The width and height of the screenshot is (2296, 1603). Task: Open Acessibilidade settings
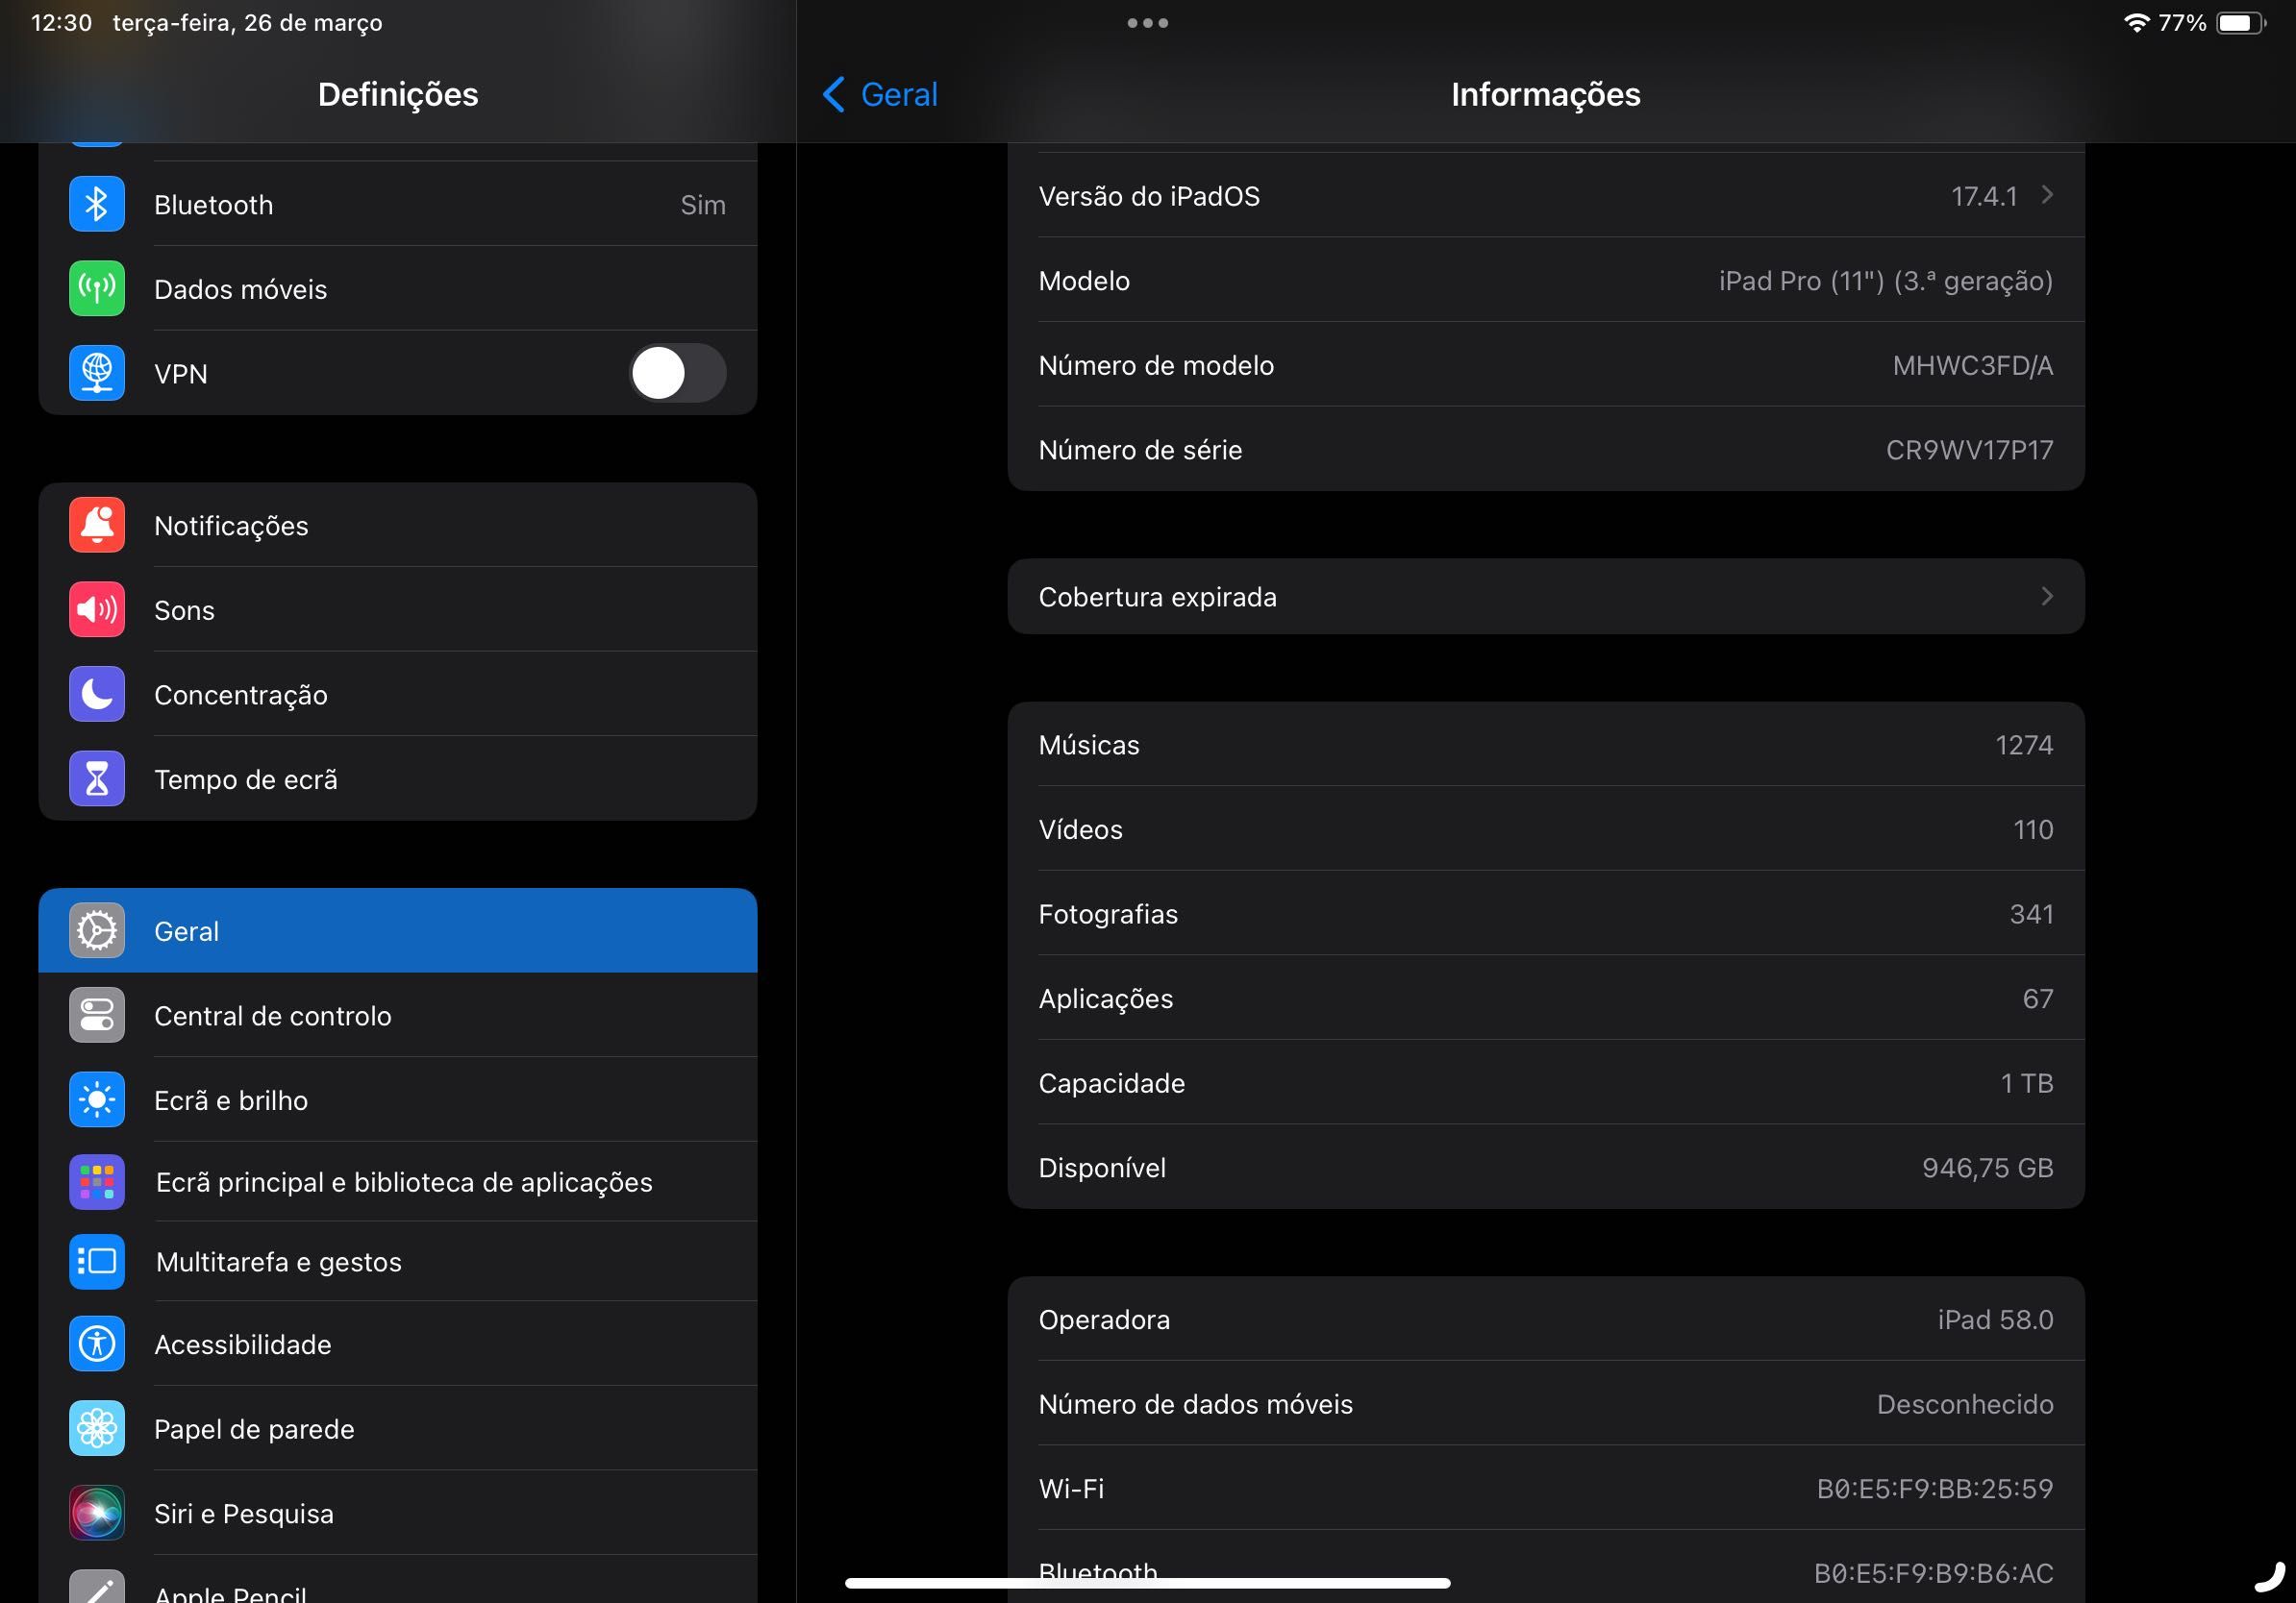(x=398, y=1344)
